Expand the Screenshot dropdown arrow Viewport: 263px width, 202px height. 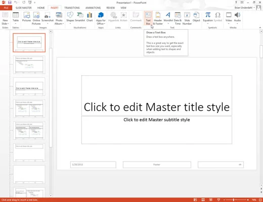[48, 24]
